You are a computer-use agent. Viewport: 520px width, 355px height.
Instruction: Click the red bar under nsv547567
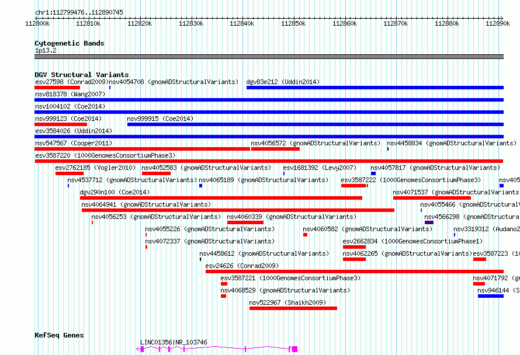(x=143, y=149)
